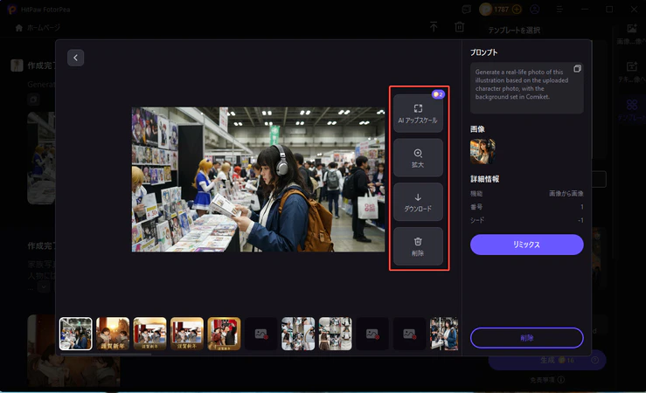This screenshot has width=646, height=393.
Task: Select the first failed-image placeholder thumbnail
Action: point(261,334)
